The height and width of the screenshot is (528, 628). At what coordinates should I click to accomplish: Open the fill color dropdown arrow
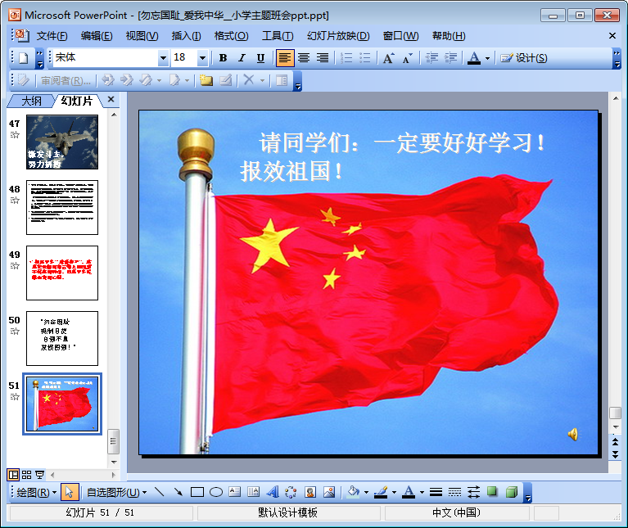(366, 492)
